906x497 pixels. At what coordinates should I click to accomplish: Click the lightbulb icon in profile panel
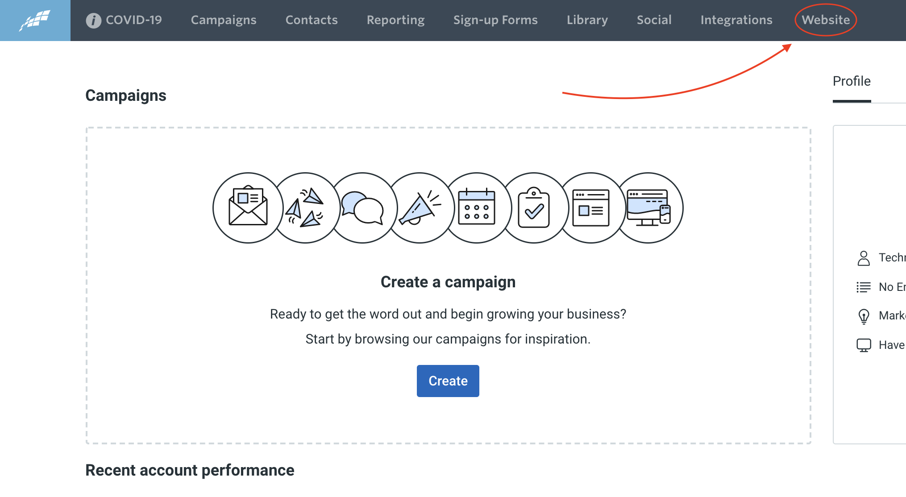864,316
